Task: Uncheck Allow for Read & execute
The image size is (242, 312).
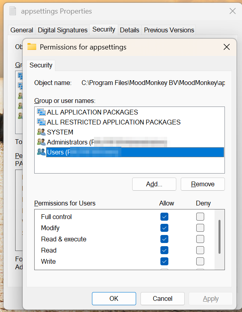Action: 164,239
